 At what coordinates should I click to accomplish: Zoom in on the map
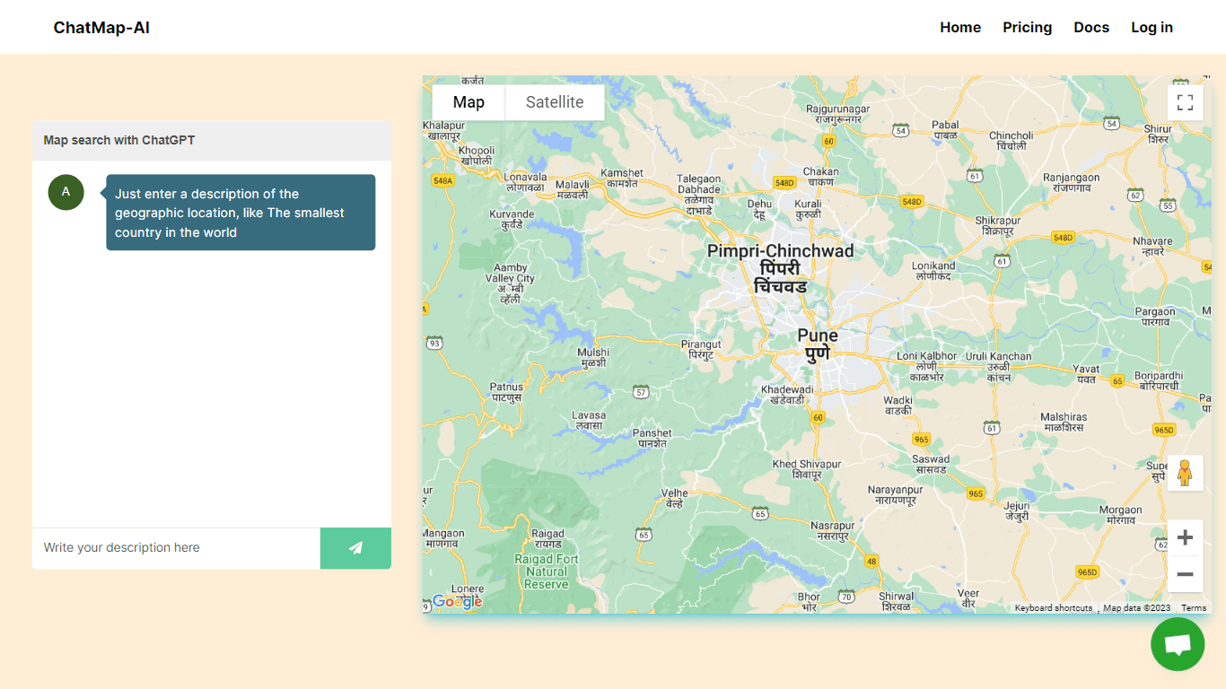point(1185,538)
